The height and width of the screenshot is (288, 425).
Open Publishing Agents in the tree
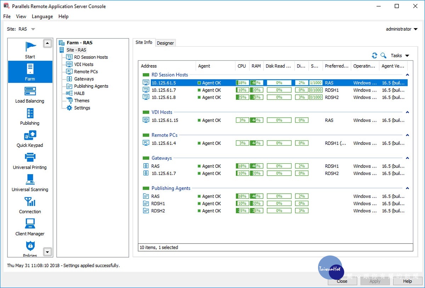coord(91,86)
